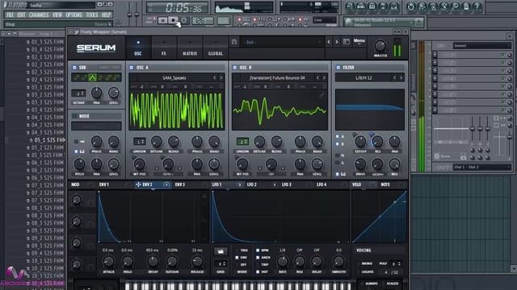Select the LFO 2 tab
517x290 pixels.
point(251,184)
